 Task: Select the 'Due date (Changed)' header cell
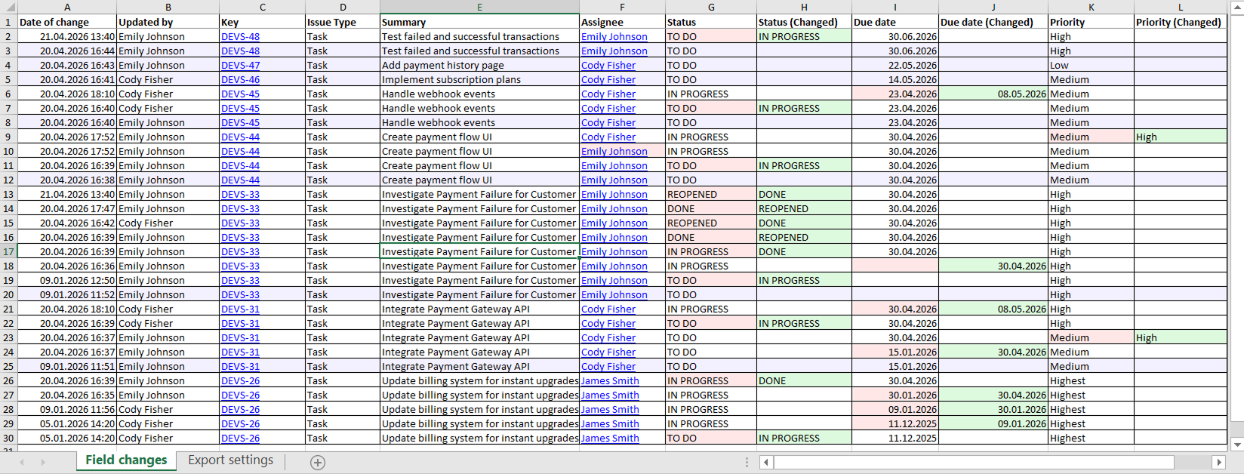click(993, 22)
